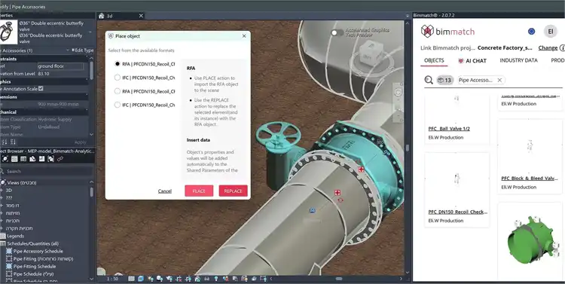Click the Edit Type button
Image resolution: width=565 pixels, height=284 pixels.
tap(83, 50)
